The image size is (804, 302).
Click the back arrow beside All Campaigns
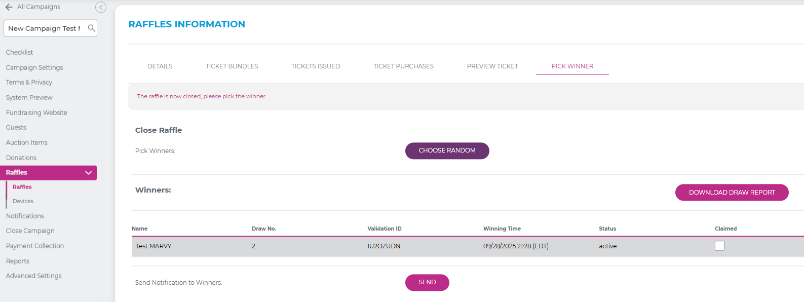(x=9, y=7)
